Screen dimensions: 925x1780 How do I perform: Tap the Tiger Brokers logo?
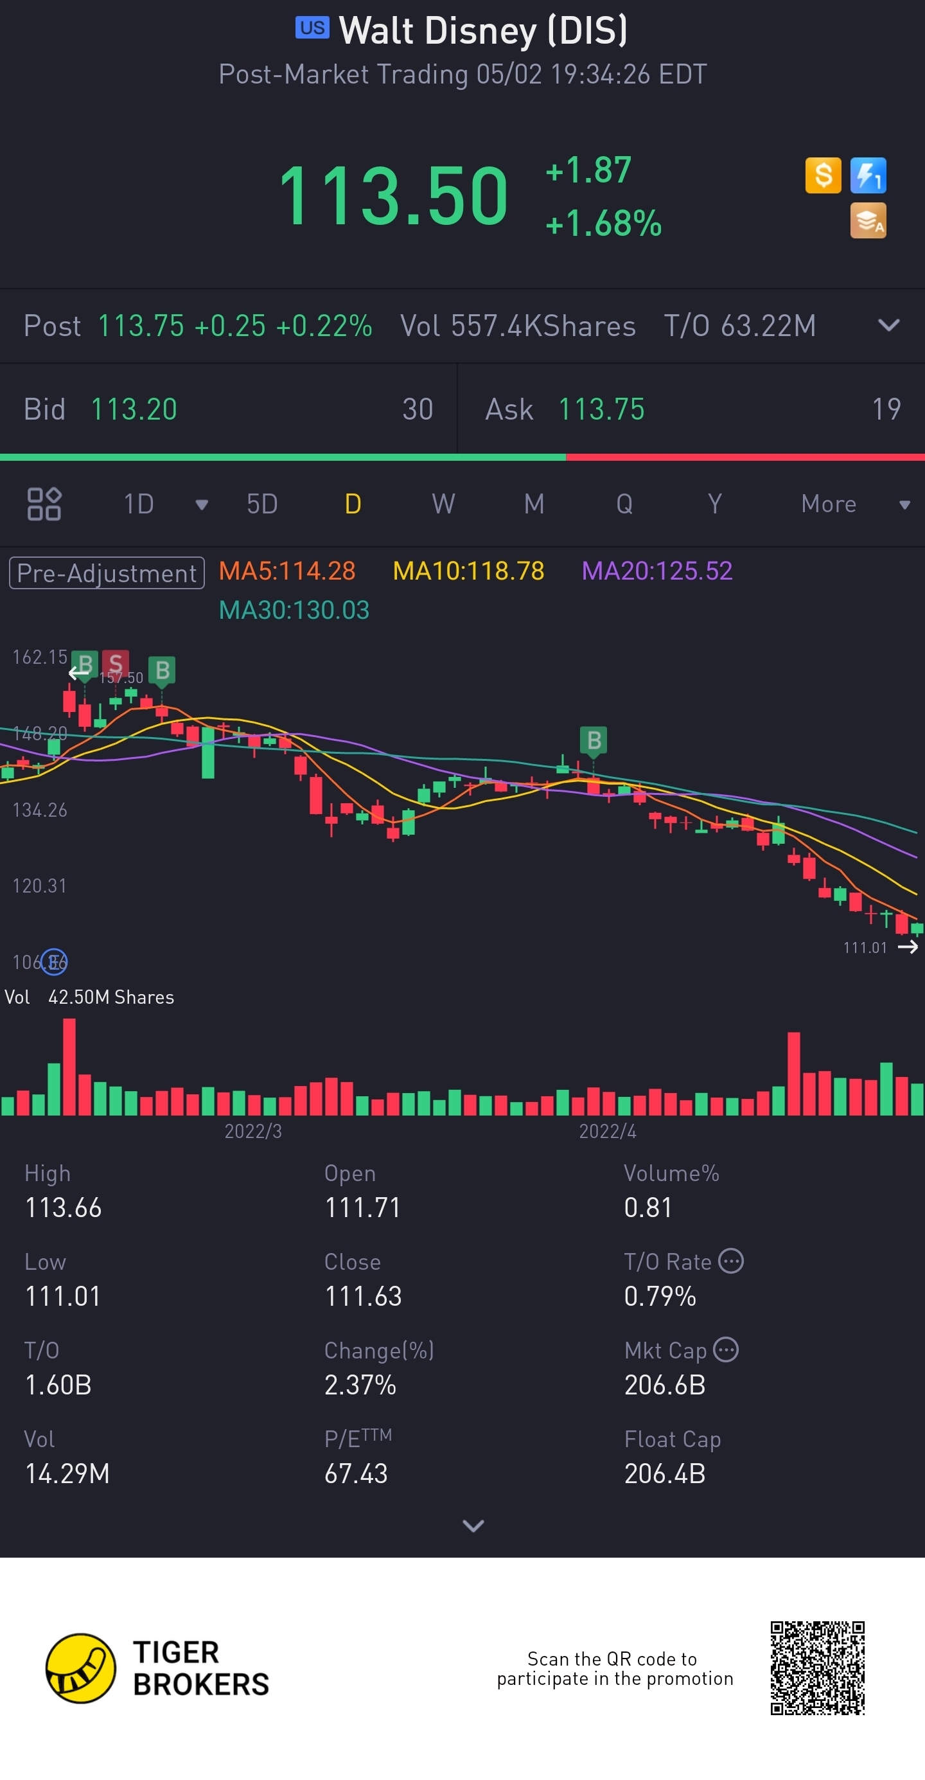coord(157,1668)
